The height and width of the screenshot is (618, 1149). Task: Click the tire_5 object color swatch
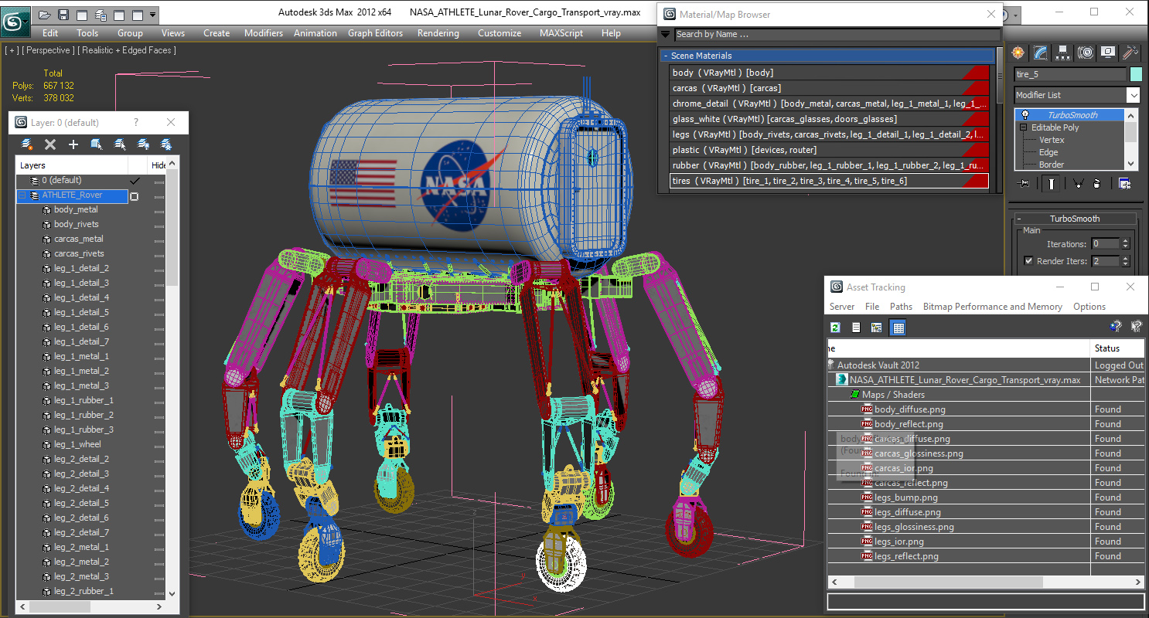click(x=1136, y=74)
